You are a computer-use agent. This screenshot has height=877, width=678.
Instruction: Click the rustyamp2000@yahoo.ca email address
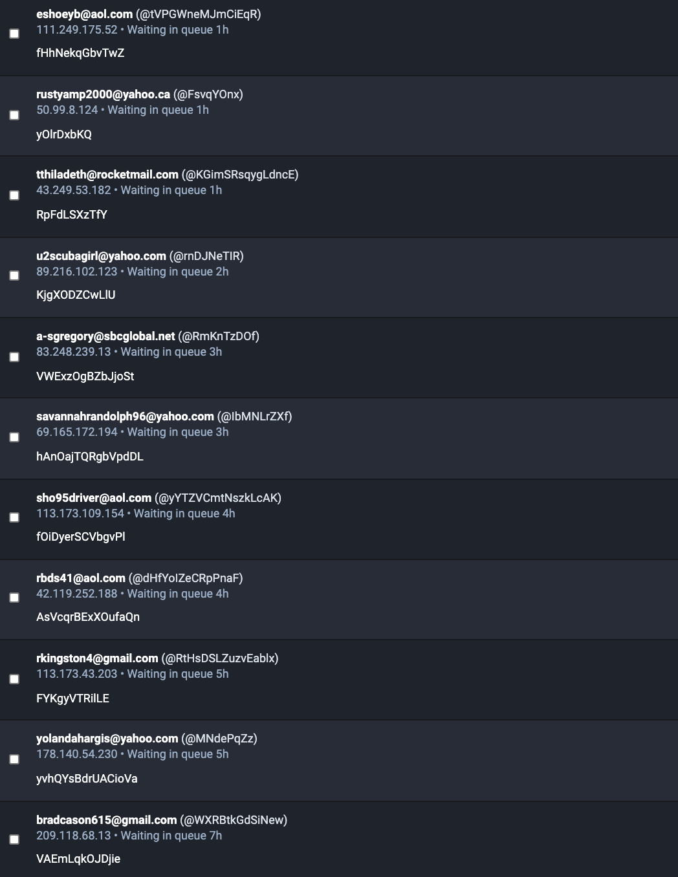(x=103, y=94)
